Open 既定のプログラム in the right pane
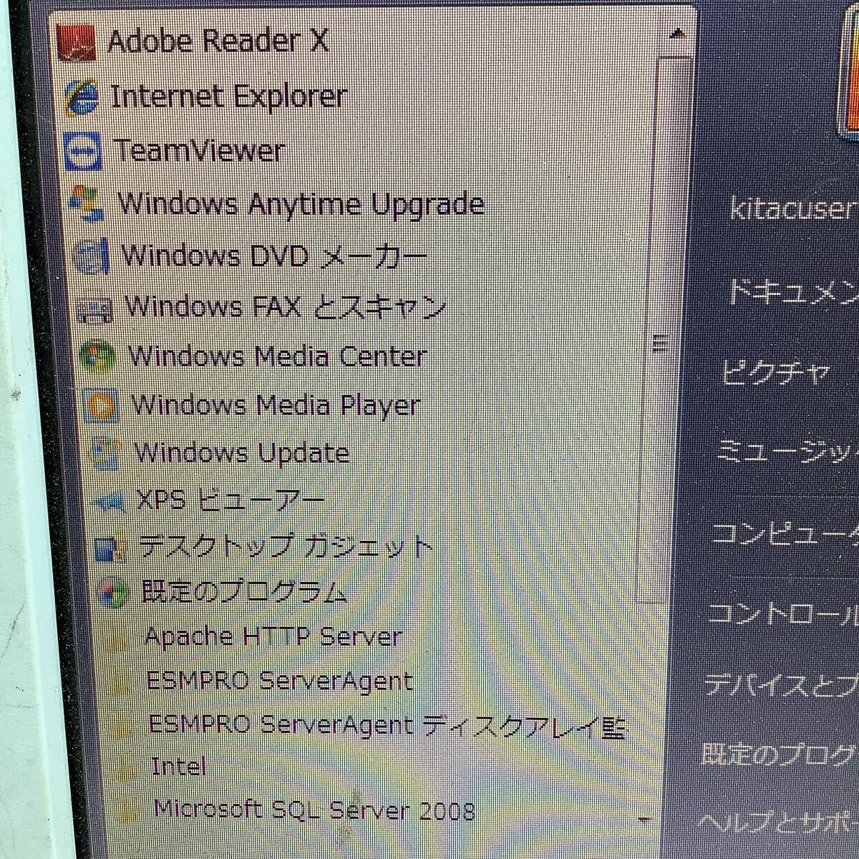The image size is (859, 859). click(778, 754)
